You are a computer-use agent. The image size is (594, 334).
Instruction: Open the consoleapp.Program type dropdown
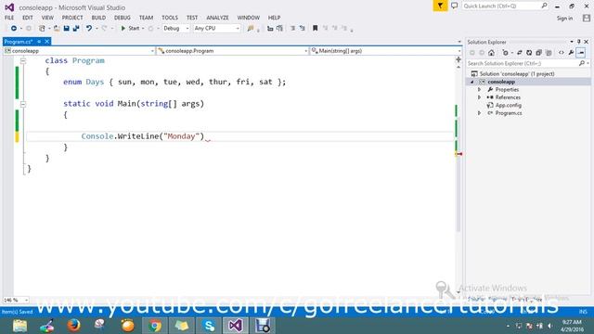pos(232,51)
